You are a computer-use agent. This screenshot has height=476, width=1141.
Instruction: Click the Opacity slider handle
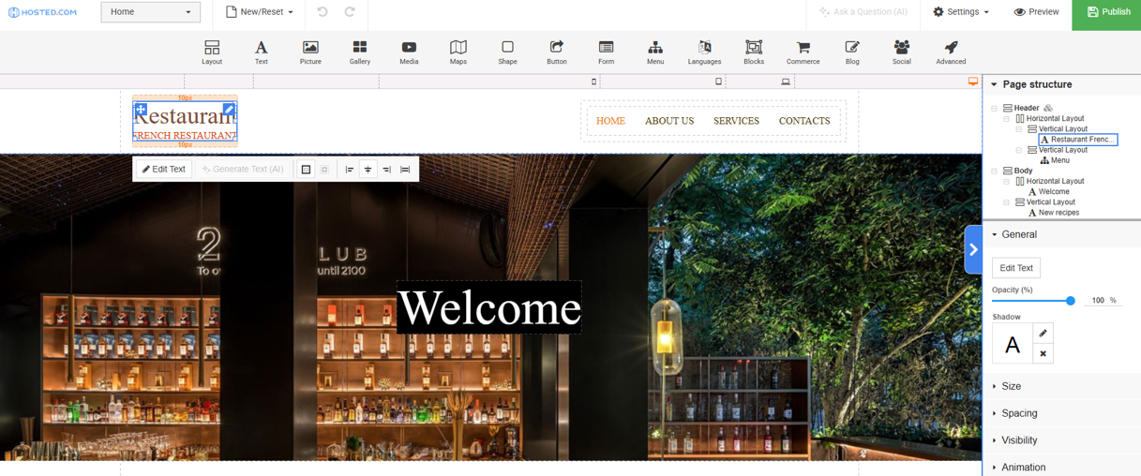(x=1070, y=301)
